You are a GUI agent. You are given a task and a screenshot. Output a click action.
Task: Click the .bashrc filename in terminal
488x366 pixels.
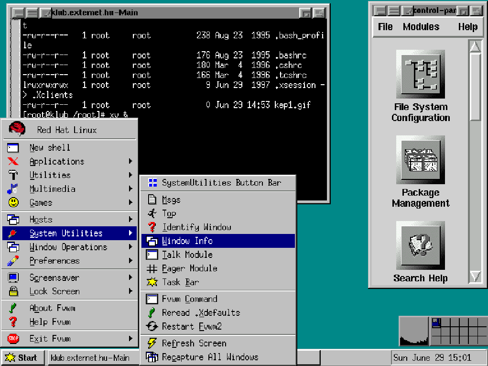click(x=291, y=55)
